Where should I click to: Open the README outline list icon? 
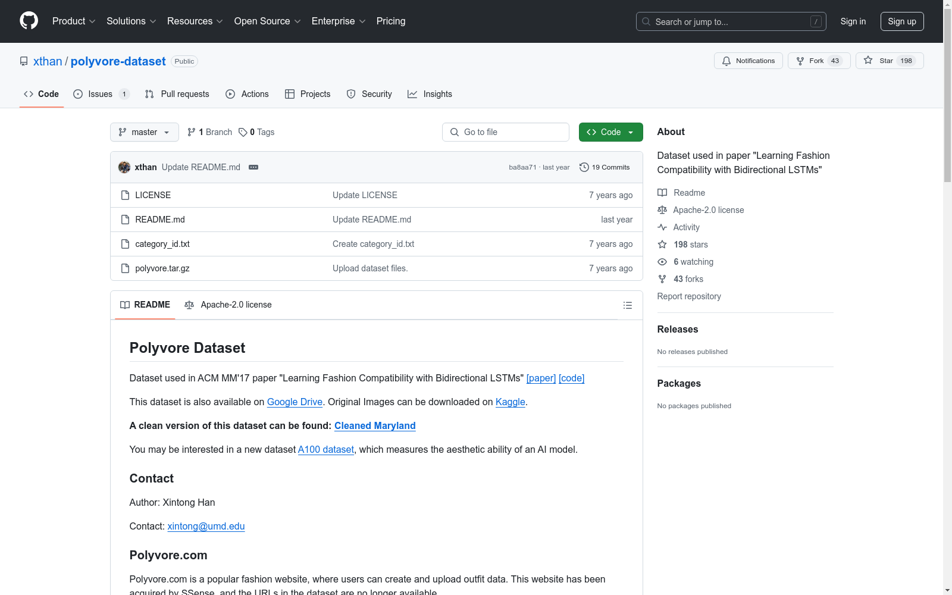coord(627,305)
